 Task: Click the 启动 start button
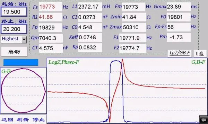coord(14,52)
